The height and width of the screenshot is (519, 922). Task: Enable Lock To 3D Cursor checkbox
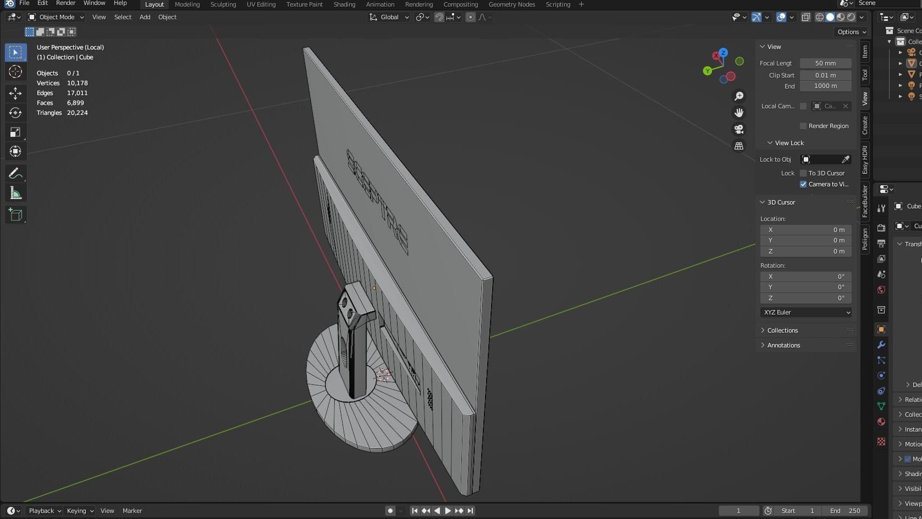(803, 173)
